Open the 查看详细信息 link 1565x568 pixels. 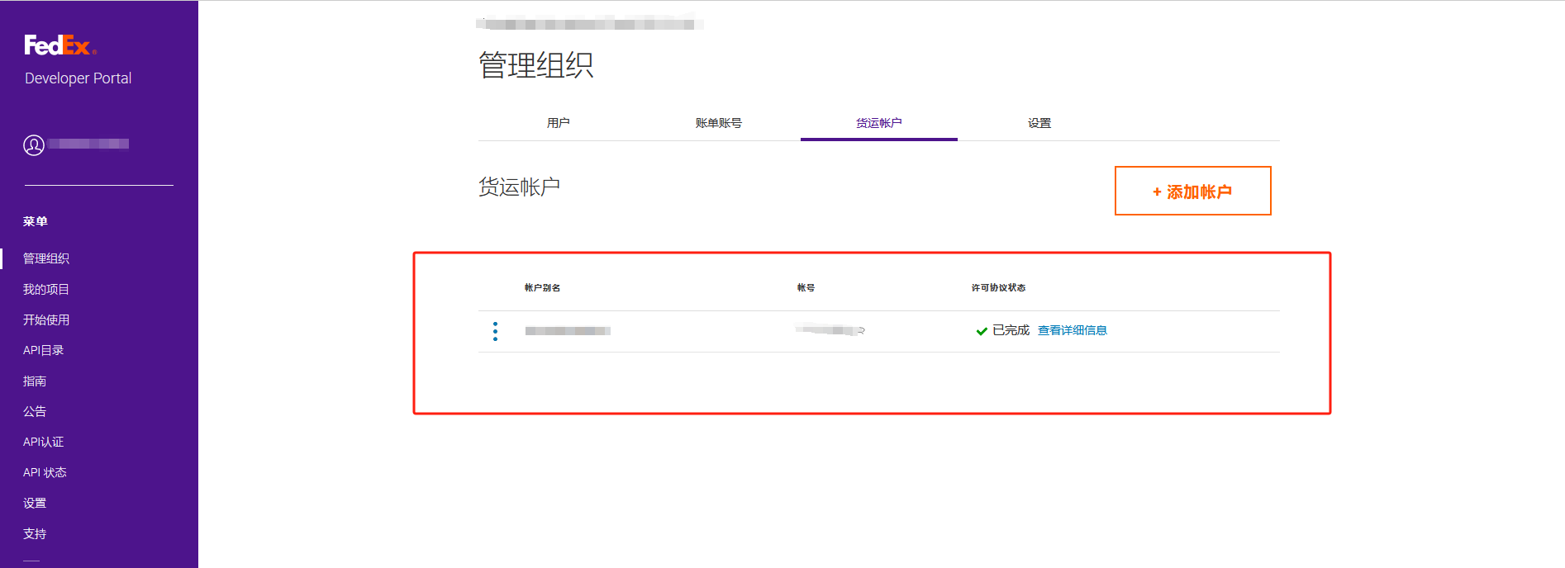(1072, 330)
